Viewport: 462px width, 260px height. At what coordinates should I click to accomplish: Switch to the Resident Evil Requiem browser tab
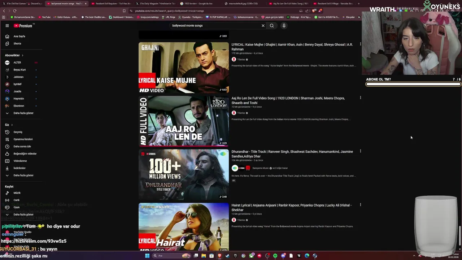click(111, 4)
